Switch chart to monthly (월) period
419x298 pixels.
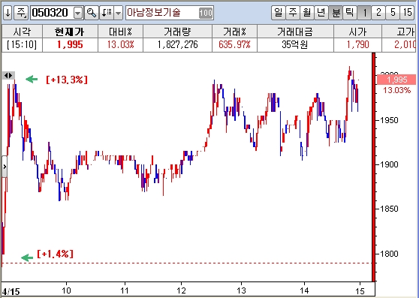pyautogui.click(x=307, y=13)
